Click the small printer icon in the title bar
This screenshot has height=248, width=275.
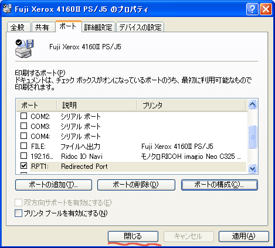[x=8, y=9]
